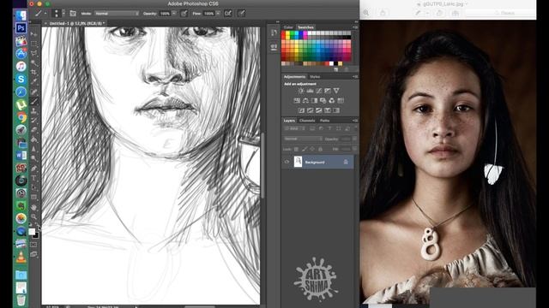Select the Crop tool

34,72
